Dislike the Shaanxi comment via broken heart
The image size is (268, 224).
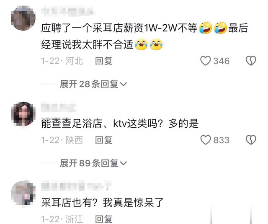pos(251,140)
